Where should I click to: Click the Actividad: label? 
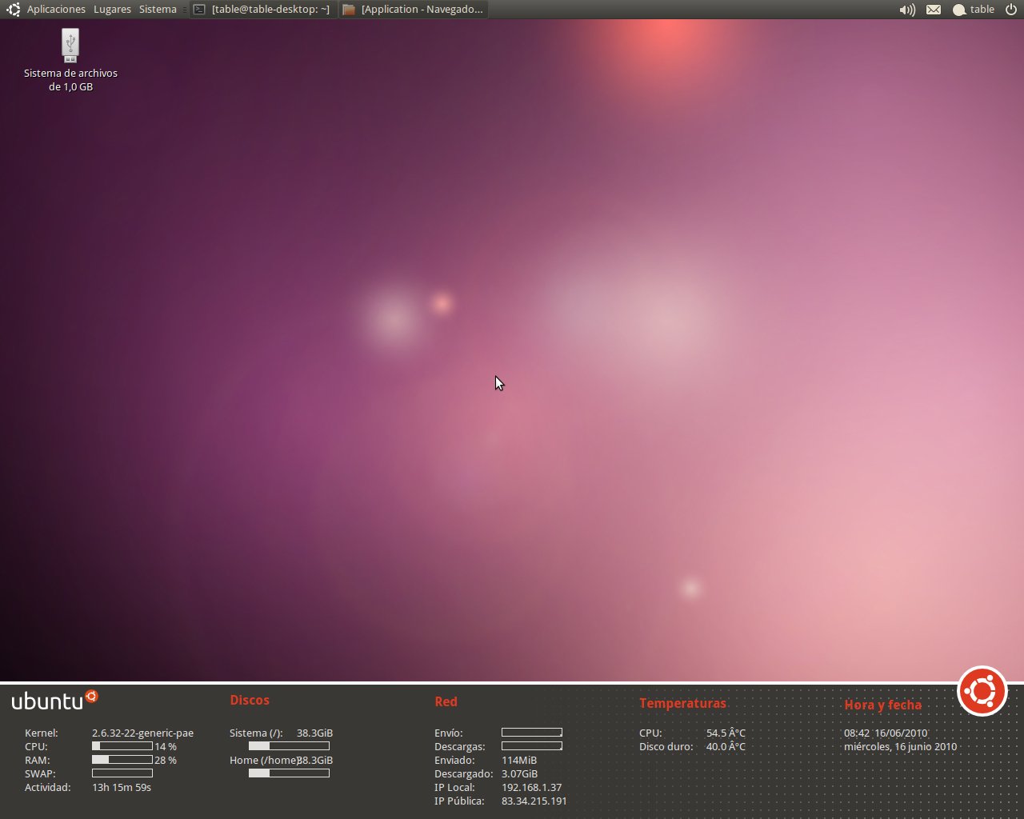48,787
